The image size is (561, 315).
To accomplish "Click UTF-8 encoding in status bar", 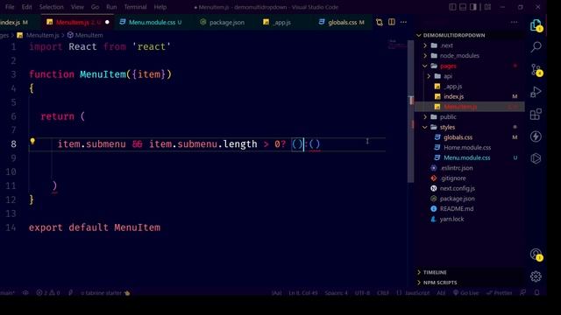I will click(x=362, y=293).
